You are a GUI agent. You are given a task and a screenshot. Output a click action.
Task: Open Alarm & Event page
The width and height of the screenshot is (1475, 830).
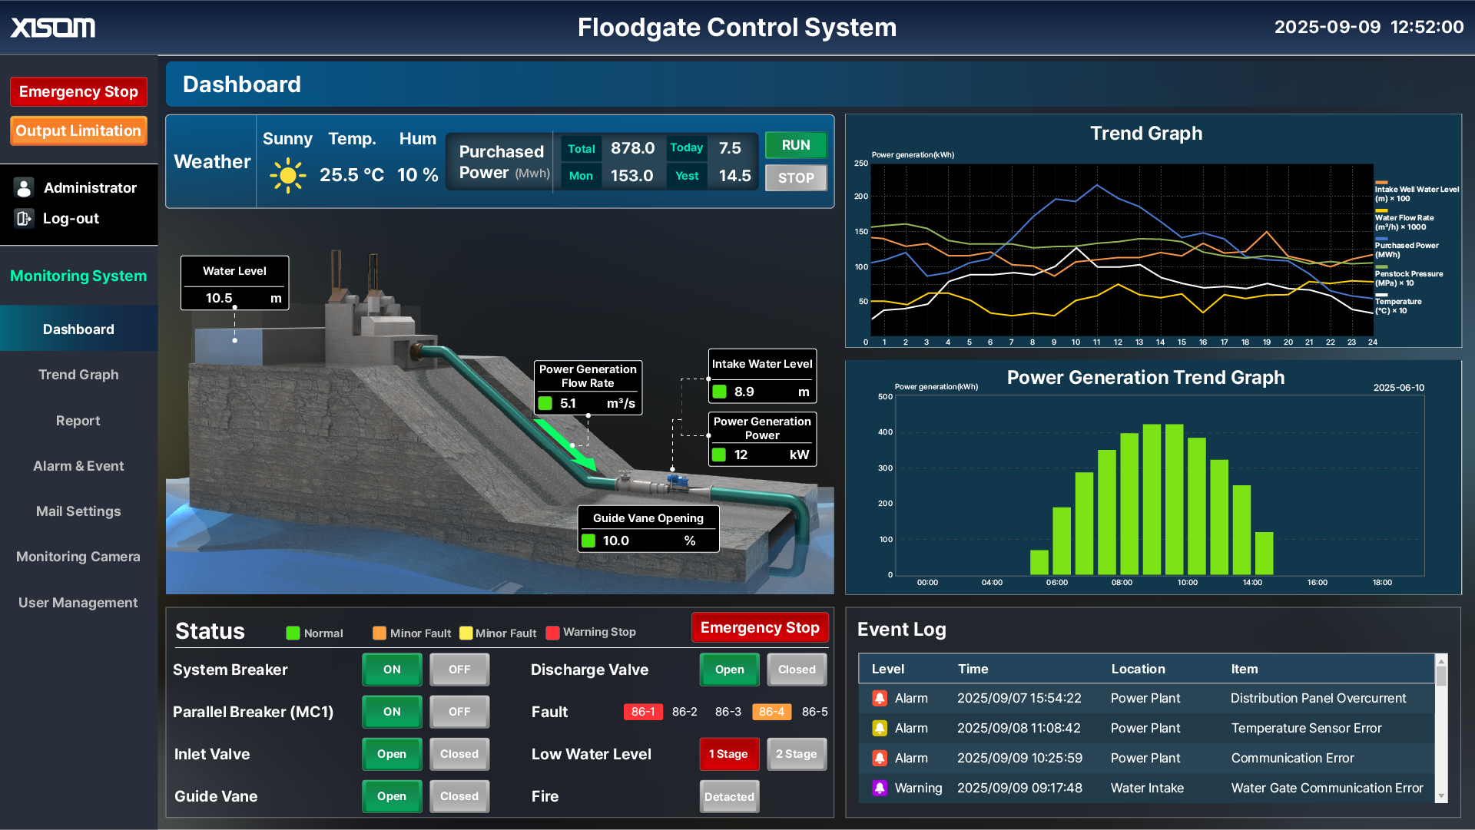tap(78, 466)
